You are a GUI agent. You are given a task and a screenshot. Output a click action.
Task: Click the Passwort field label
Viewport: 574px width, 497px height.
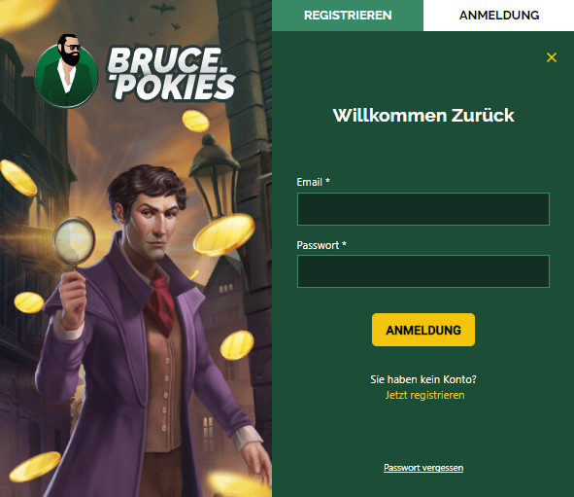point(321,245)
